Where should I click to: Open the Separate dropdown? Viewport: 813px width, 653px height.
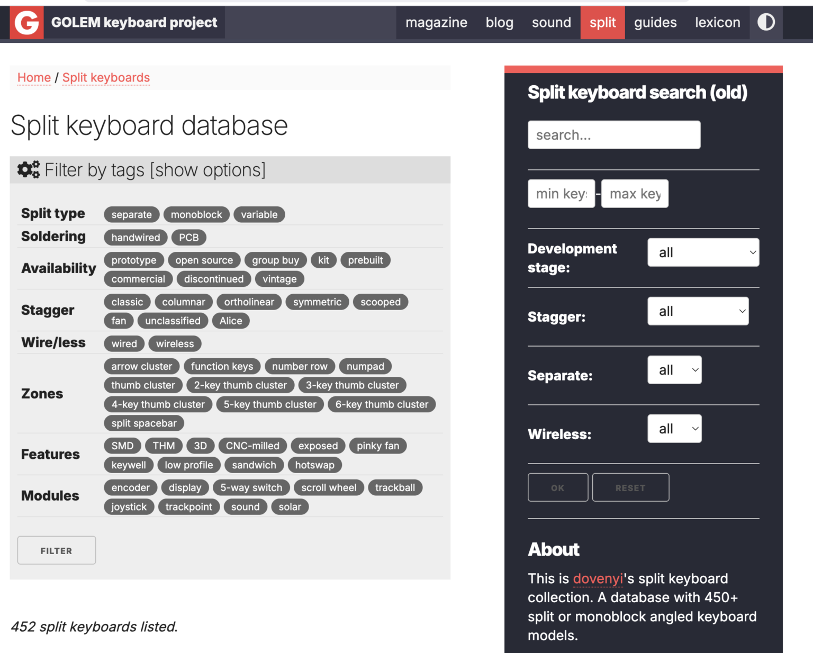(x=674, y=370)
